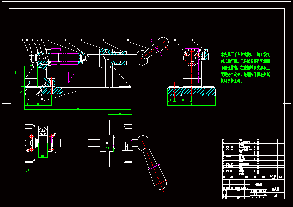Click the A1 sheet size cell

(276, 195)
